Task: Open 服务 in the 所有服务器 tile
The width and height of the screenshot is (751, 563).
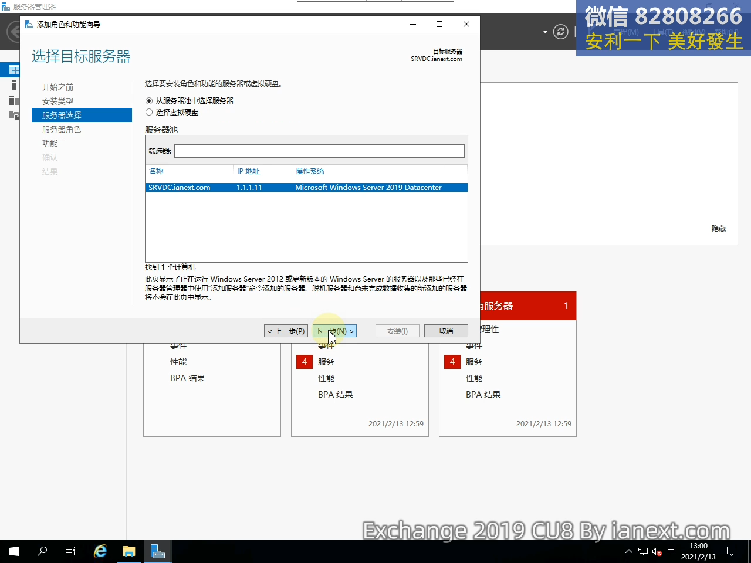Action: coord(474,362)
